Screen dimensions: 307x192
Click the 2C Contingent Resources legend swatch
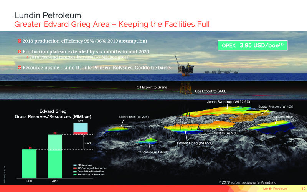tap(75, 168)
